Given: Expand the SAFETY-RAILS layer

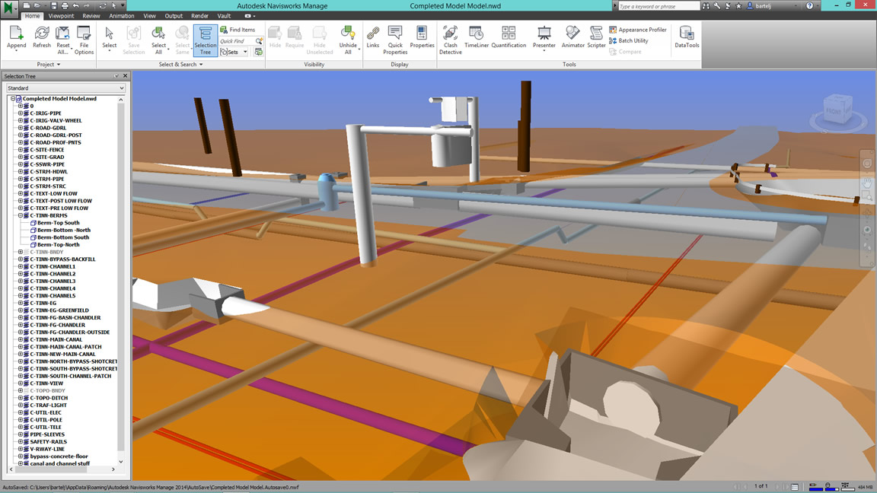Looking at the screenshot, I should [20, 441].
